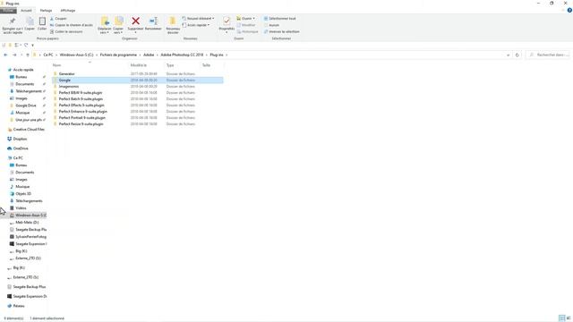Click the Coller paste button
Screen dimensions: 573x322
[42, 24]
